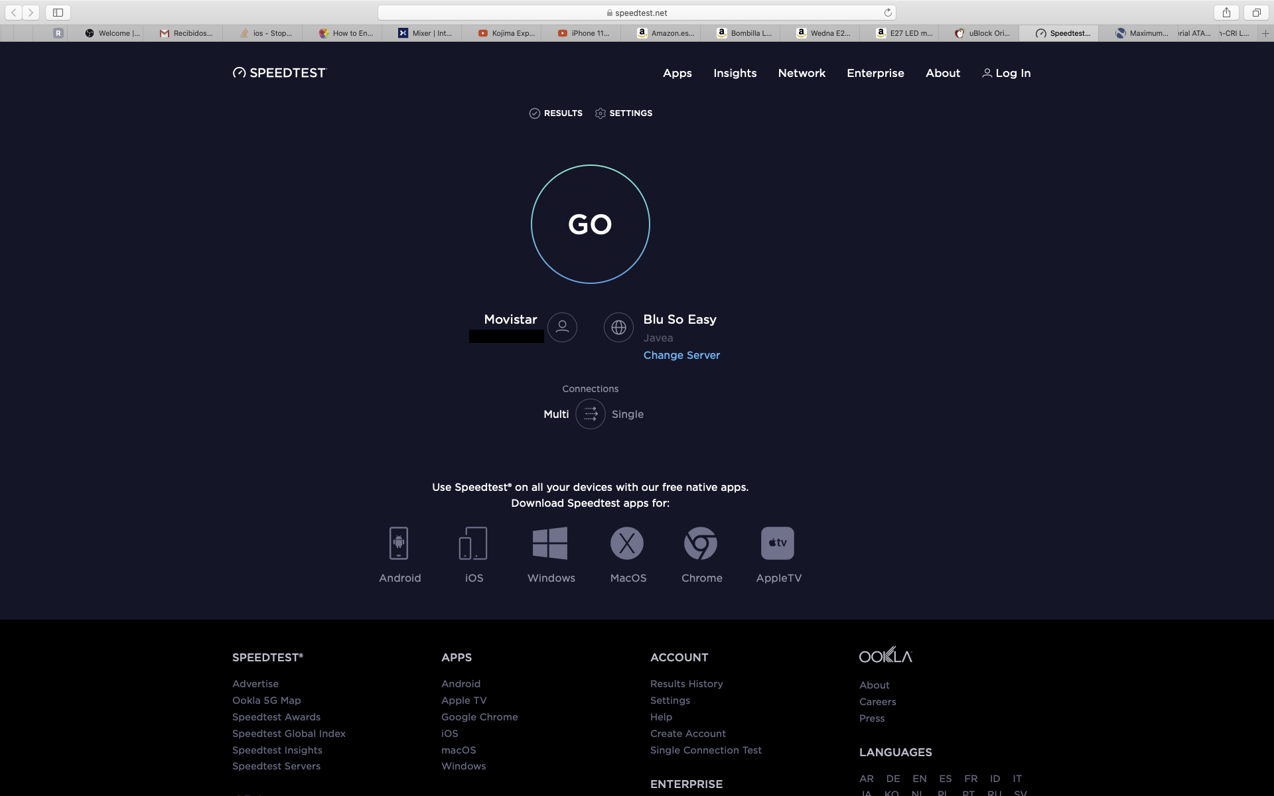Image resolution: width=1274 pixels, height=796 pixels.
Task: Click the Windows app icon
Action: pyautogui.click(x=550, y=543)
